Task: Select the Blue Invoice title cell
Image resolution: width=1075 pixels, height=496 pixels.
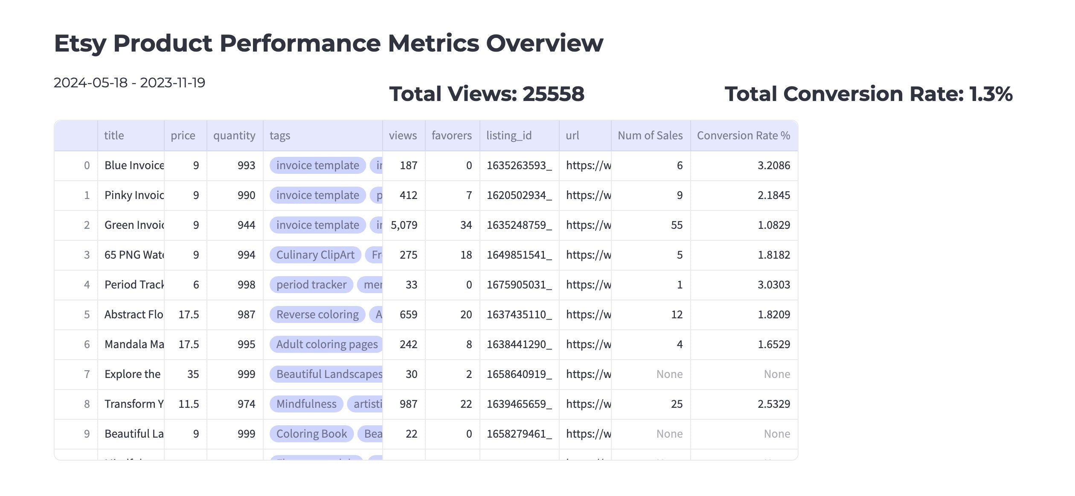Action: (x=131, y=166)
